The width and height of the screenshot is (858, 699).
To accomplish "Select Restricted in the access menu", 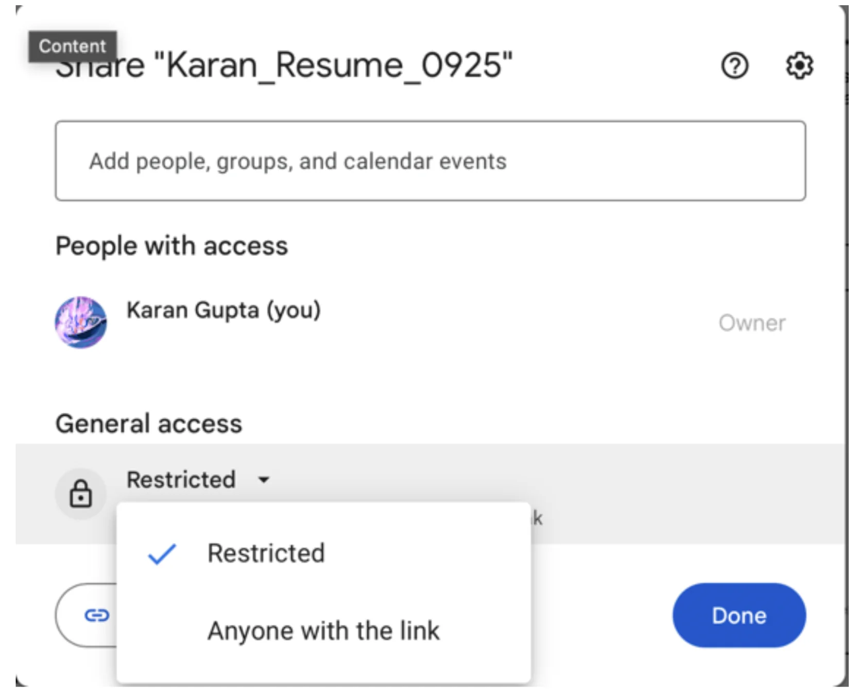I will tap(266, 554).
